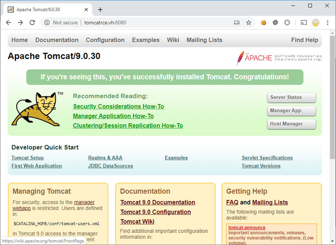
Task: Click the Apache Tomcat/9.0.30 page heading
Action: (x=54, y=56)
